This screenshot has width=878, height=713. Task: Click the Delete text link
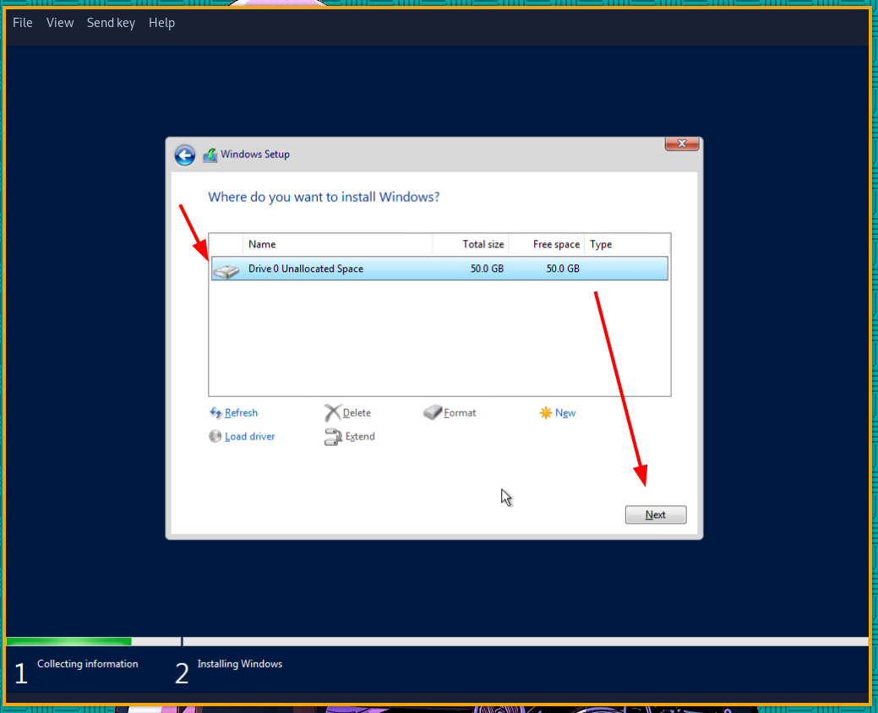pos(357,413)
